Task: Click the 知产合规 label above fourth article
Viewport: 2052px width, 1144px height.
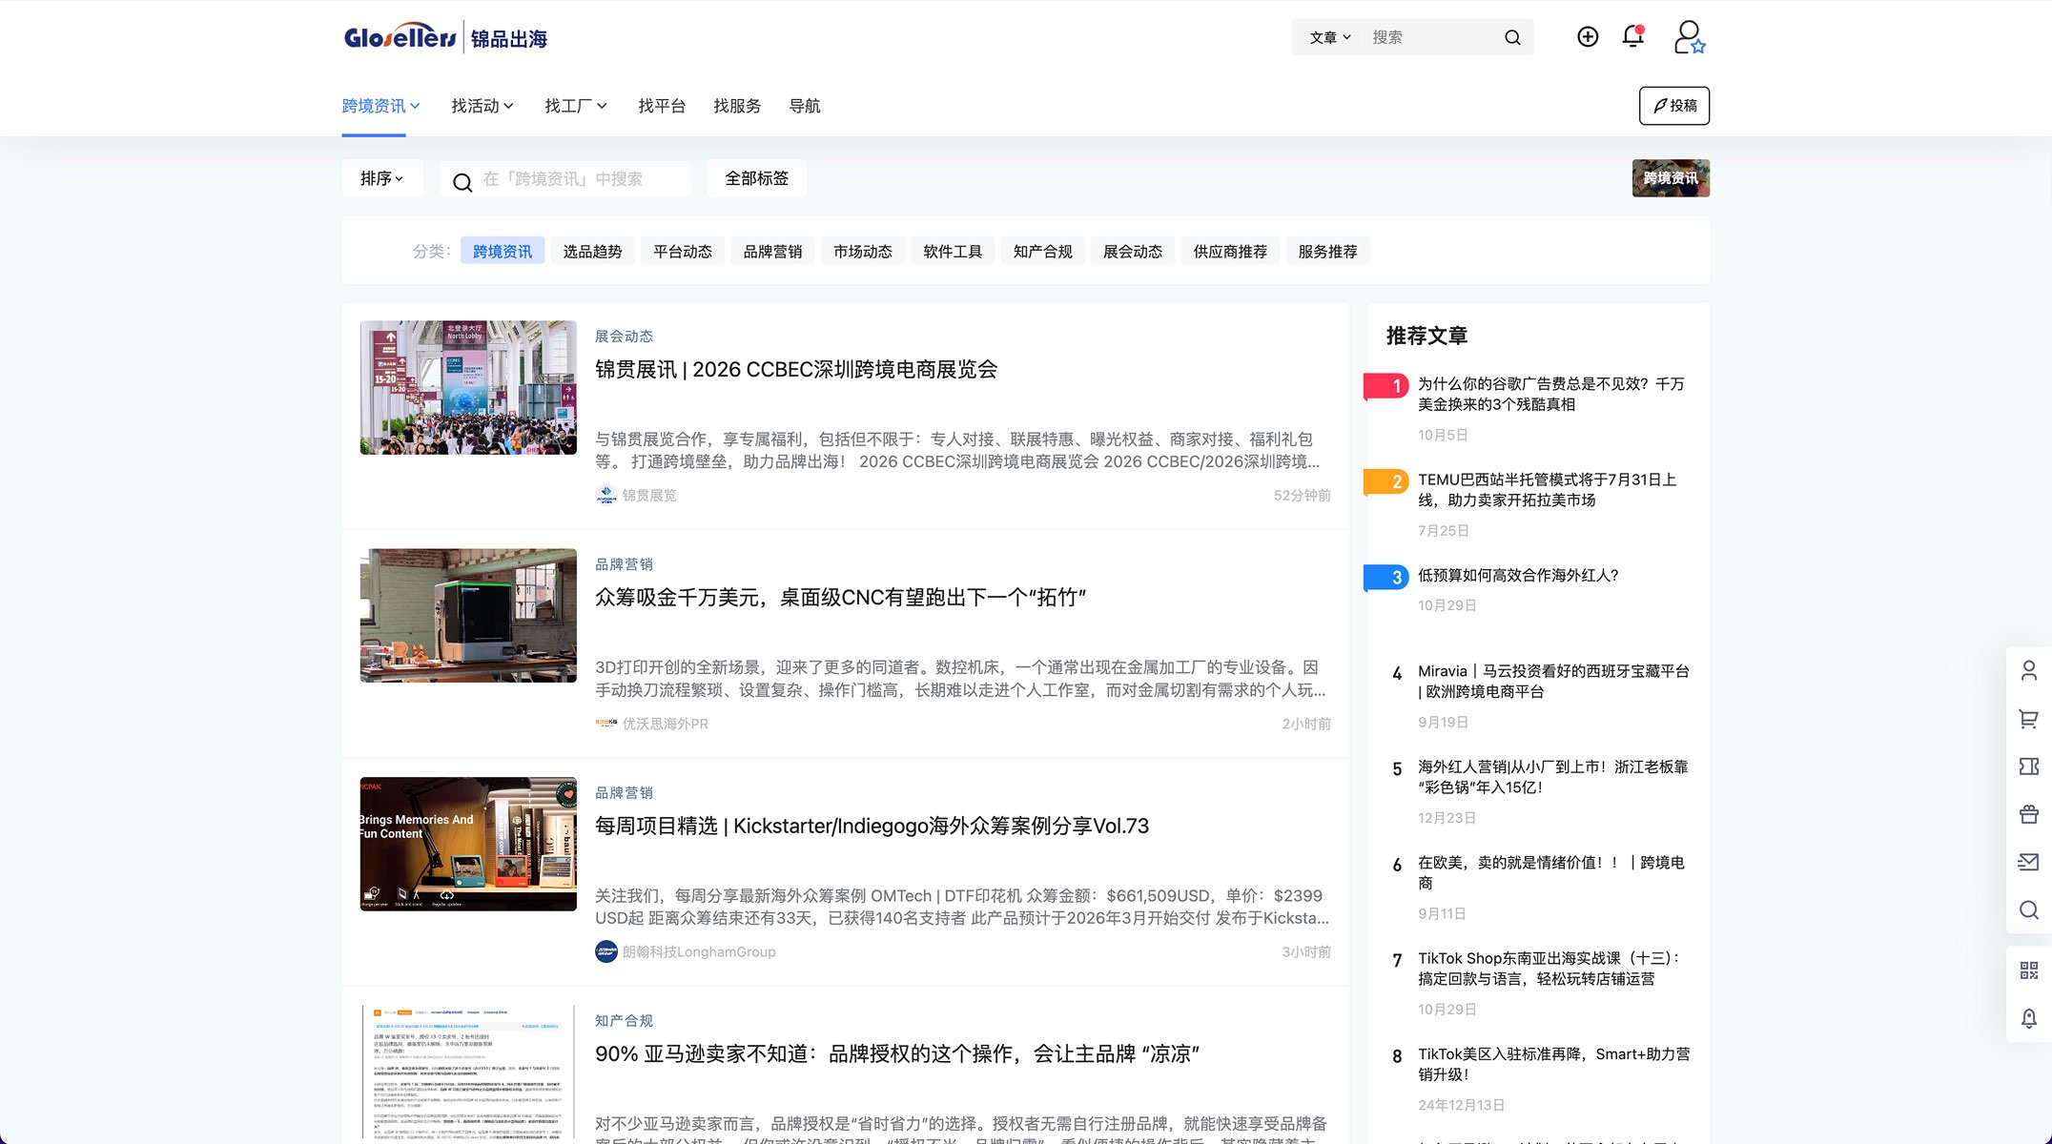Action: point(624,1021)
